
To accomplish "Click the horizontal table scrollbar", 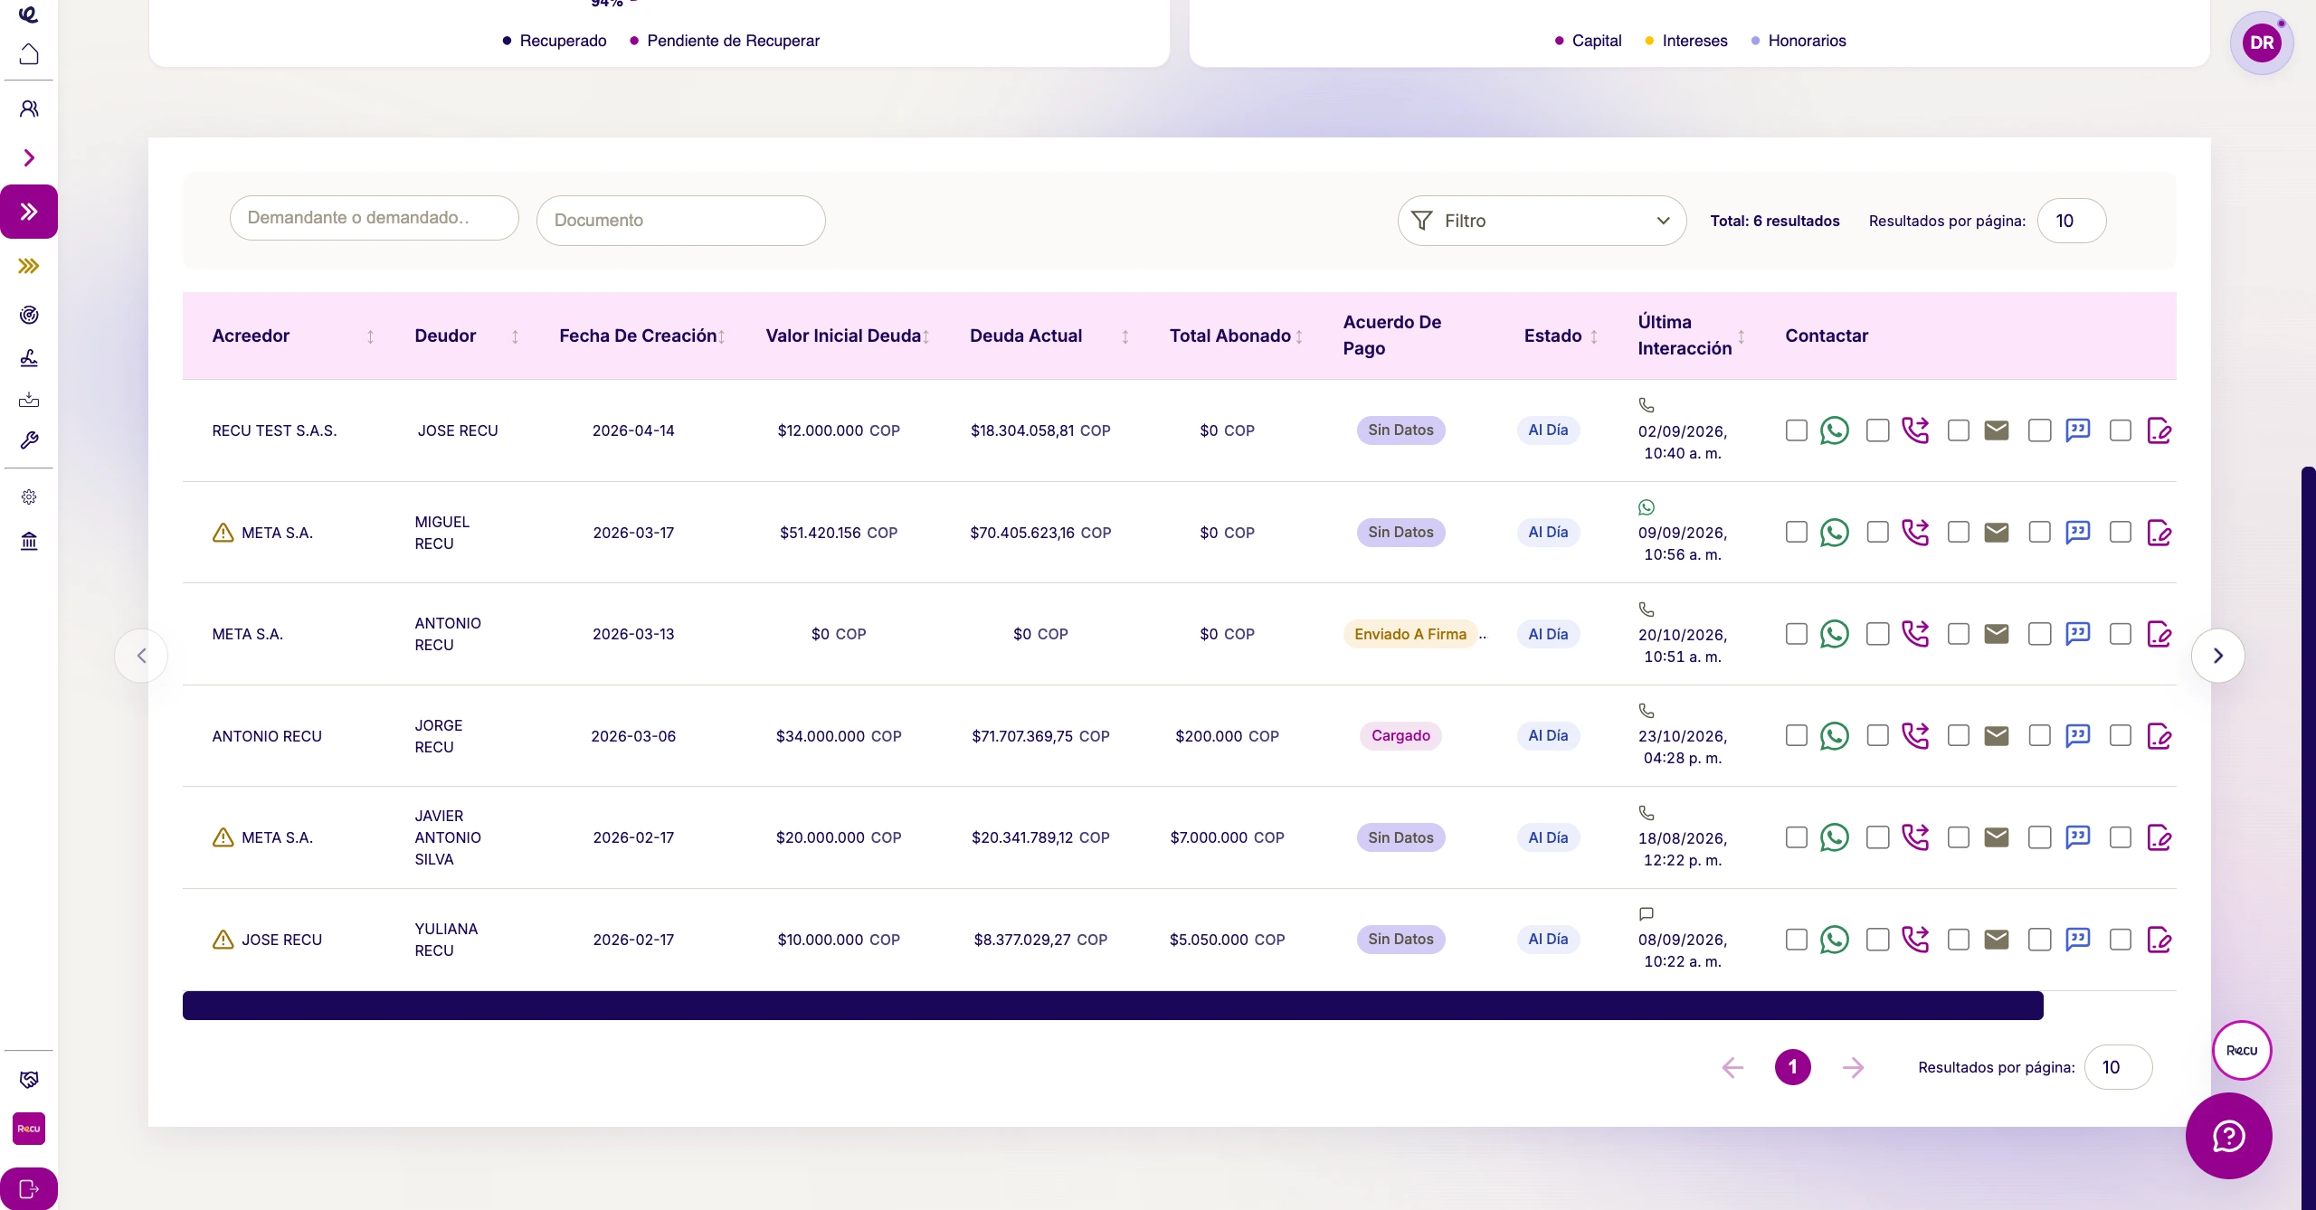I will point(1113,1006).
